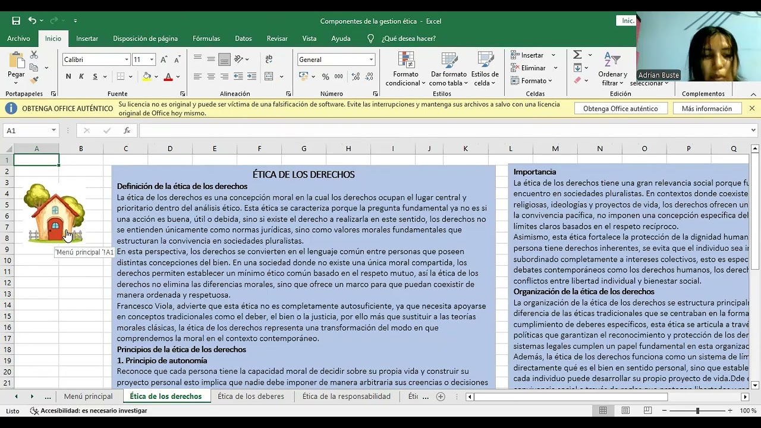
Task: Increase font size with larger A
Action: (164, 59)
